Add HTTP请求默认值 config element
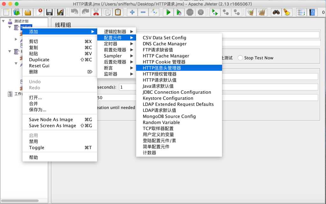The height and width of the screenshot is (204, 326). tap(179, 80)
